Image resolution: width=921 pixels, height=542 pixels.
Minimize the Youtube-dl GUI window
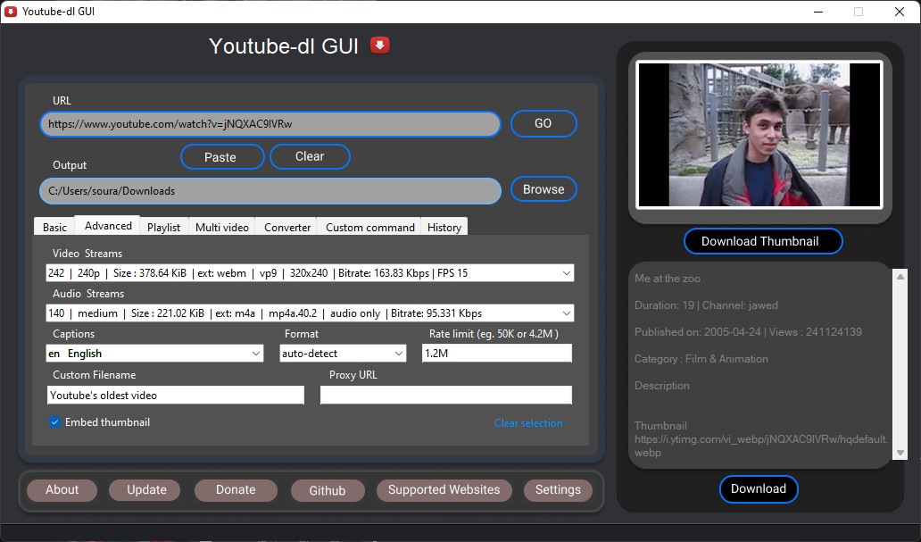tap(818, 12)
